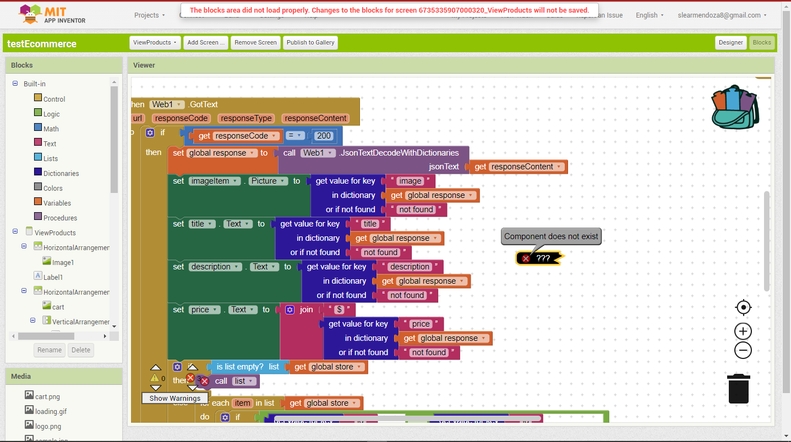Viewport: 791px width, 442px height.
Task: Select the Image1 component in the tree
Action: [x=63, y=263]
